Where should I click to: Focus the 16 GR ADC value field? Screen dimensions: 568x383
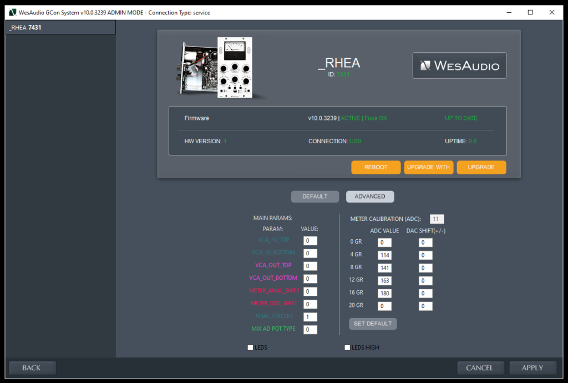point(384,293)
